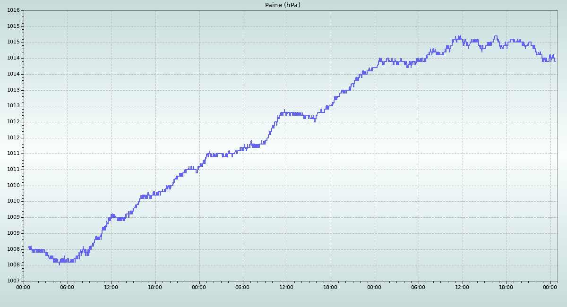Click the third 00:00 time label
Screen dimensions: 567x307
pyautogui.click(x=375, y=287)
